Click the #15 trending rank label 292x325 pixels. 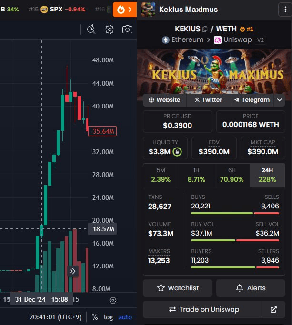click(33, 10)
